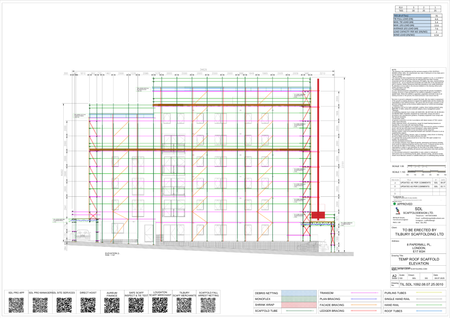Screen dimensions: 450x318
Task: Select Safe Scaff Inspect & Tie Test QR code
Action: coord(136,305)
